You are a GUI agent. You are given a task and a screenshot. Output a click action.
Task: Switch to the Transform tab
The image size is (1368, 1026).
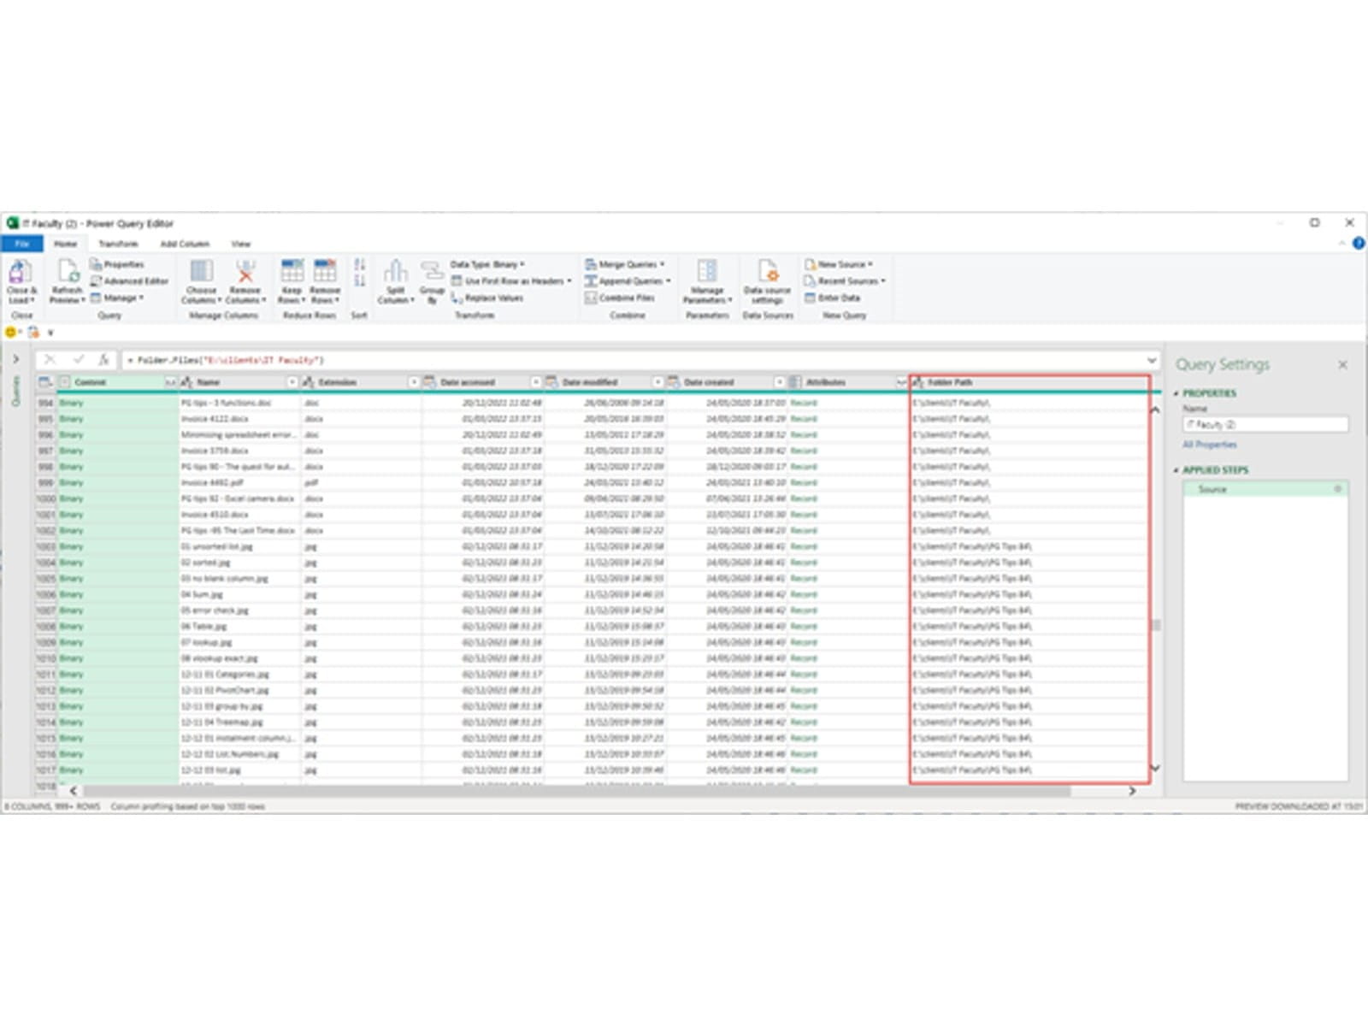click(x=118, y=245)
